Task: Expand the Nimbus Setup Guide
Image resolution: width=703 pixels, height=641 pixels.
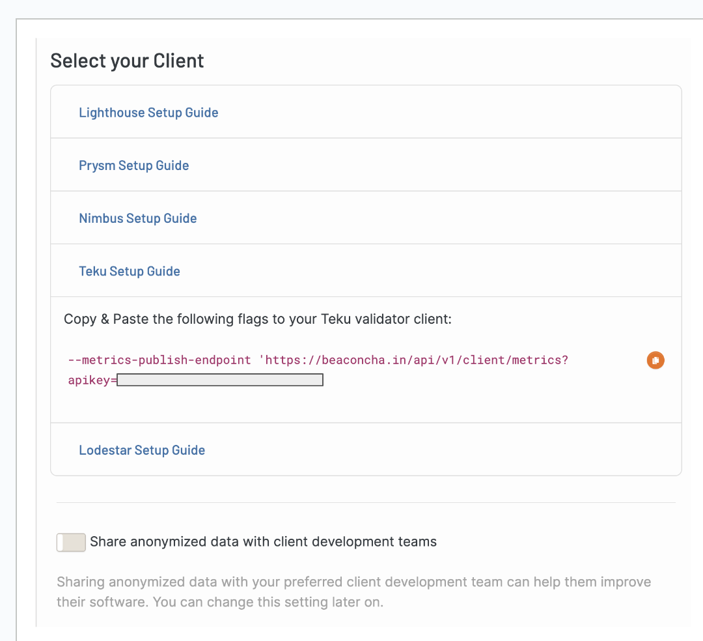Action: [x=137, y=218]
